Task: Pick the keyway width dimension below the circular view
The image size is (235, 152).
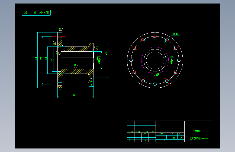Action: tap(156, 75)
